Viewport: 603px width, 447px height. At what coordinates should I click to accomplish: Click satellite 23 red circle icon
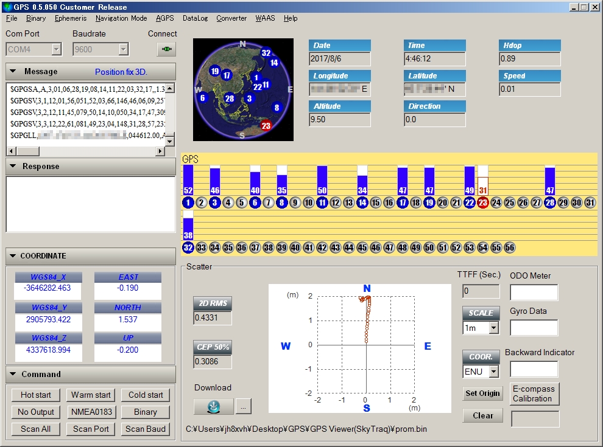tap(483, 203)
